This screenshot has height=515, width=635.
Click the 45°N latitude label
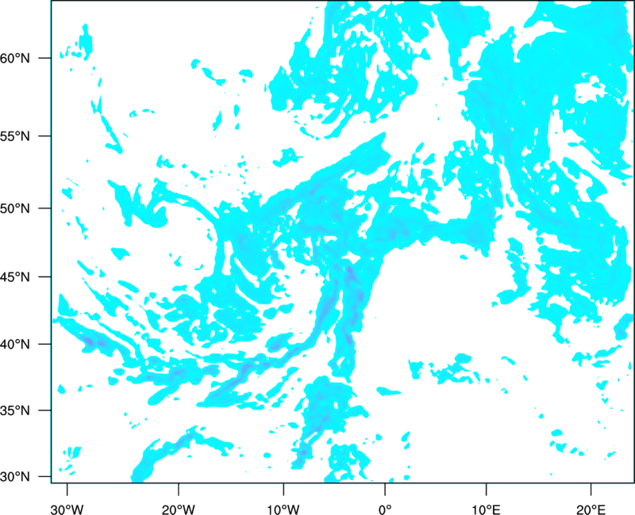15,277
